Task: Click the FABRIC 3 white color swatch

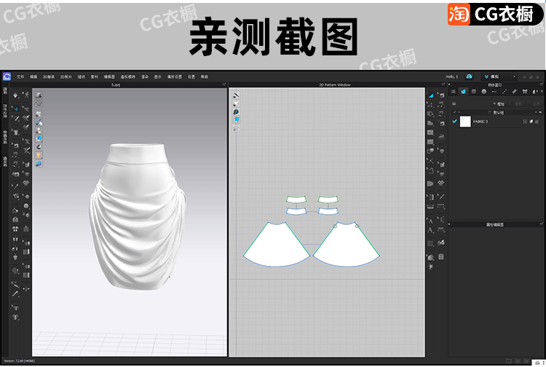Action: click(465, 122)
